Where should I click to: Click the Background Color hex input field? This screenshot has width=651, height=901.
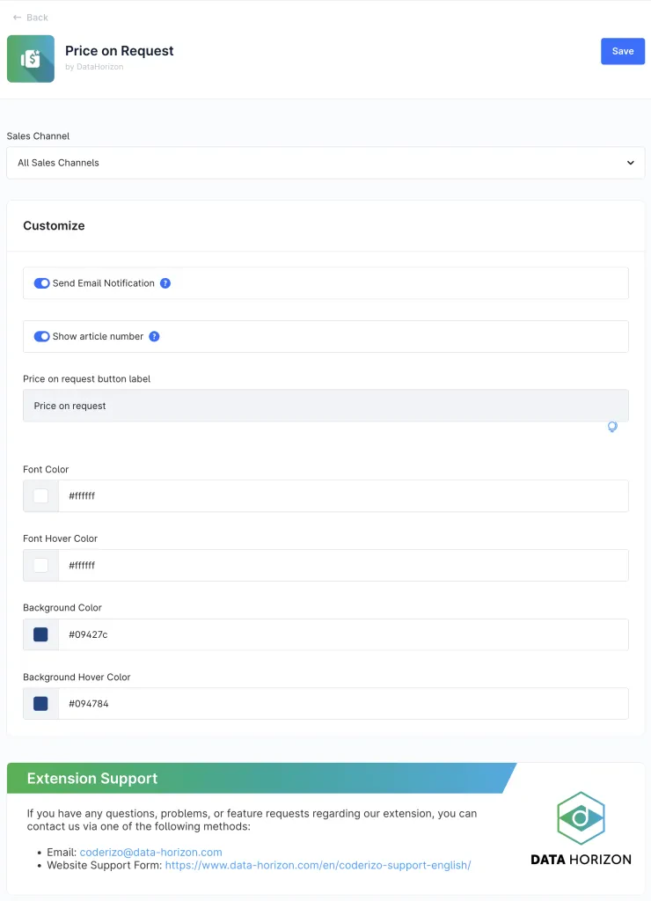343,634
